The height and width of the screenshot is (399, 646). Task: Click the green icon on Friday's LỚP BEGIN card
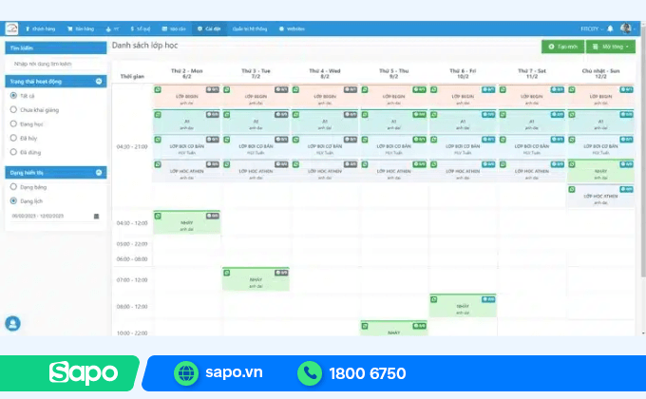click(434, 89)
